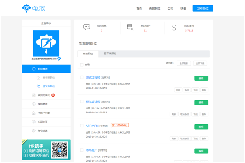Viewport: 245px width, 163px height.
Task: Open the 视觉设计师 job title link
Action: point(93,102)
